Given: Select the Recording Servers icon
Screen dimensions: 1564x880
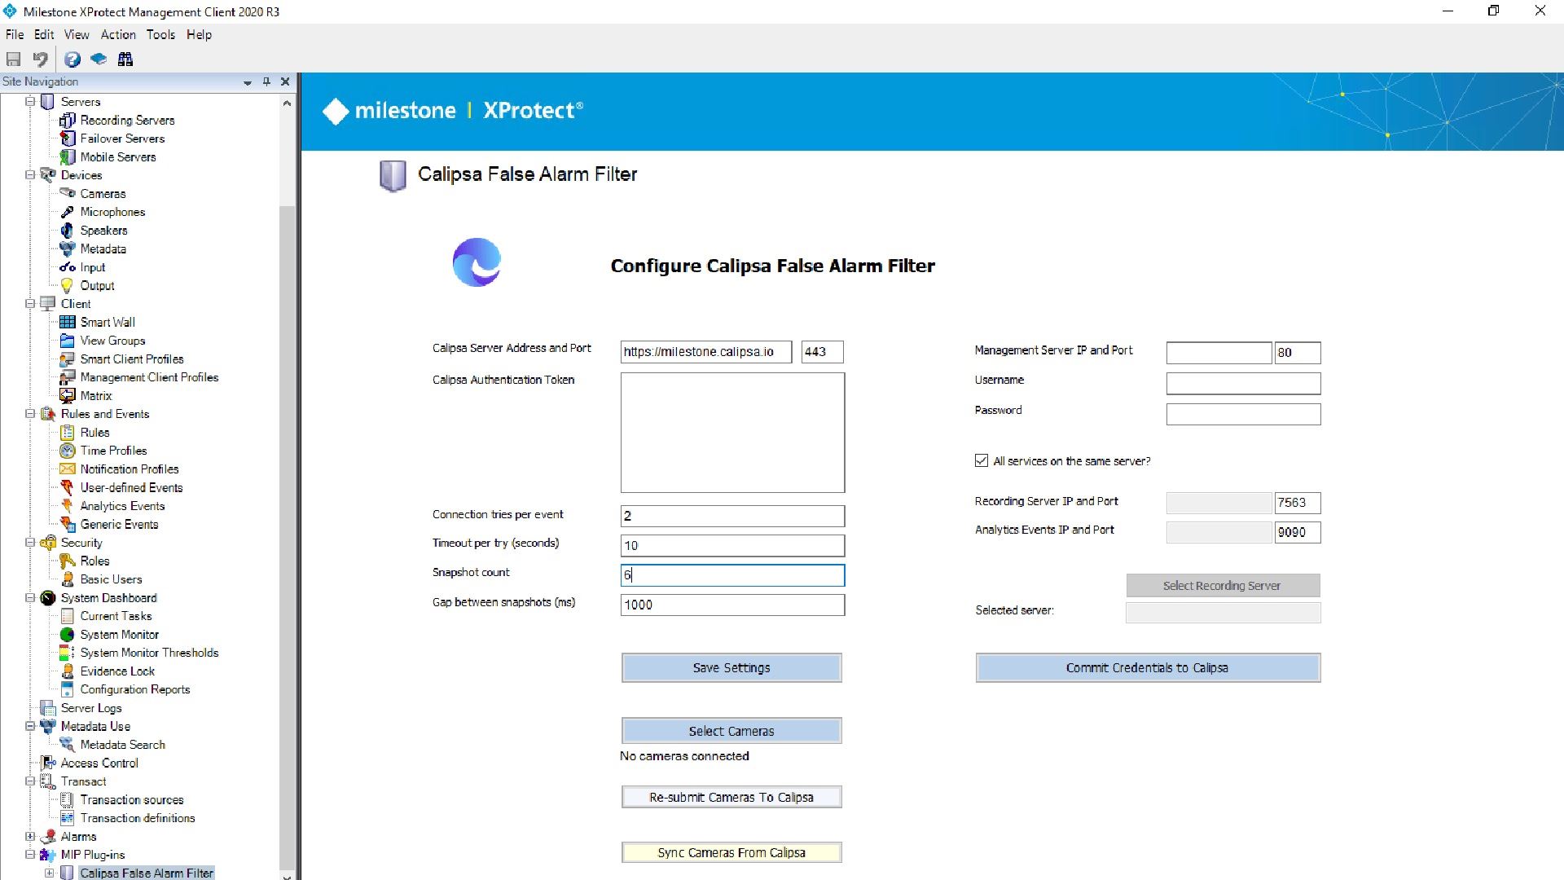Looking at the screenshot, I should 68,120.
